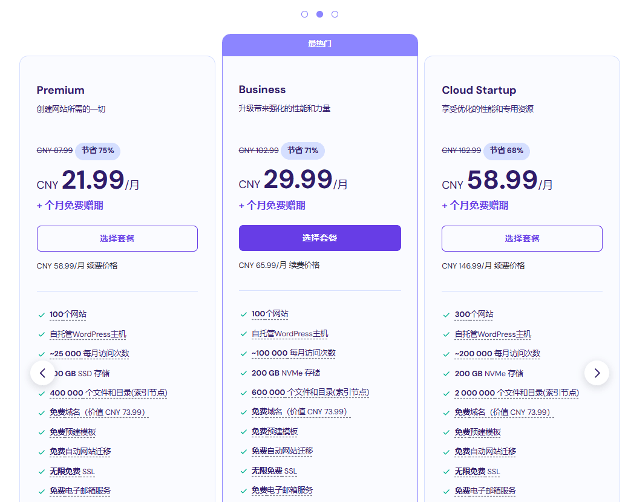This screenshot has width=628, height=502.
Task: Click the right carousel arrow
Action: coord(597,373)
